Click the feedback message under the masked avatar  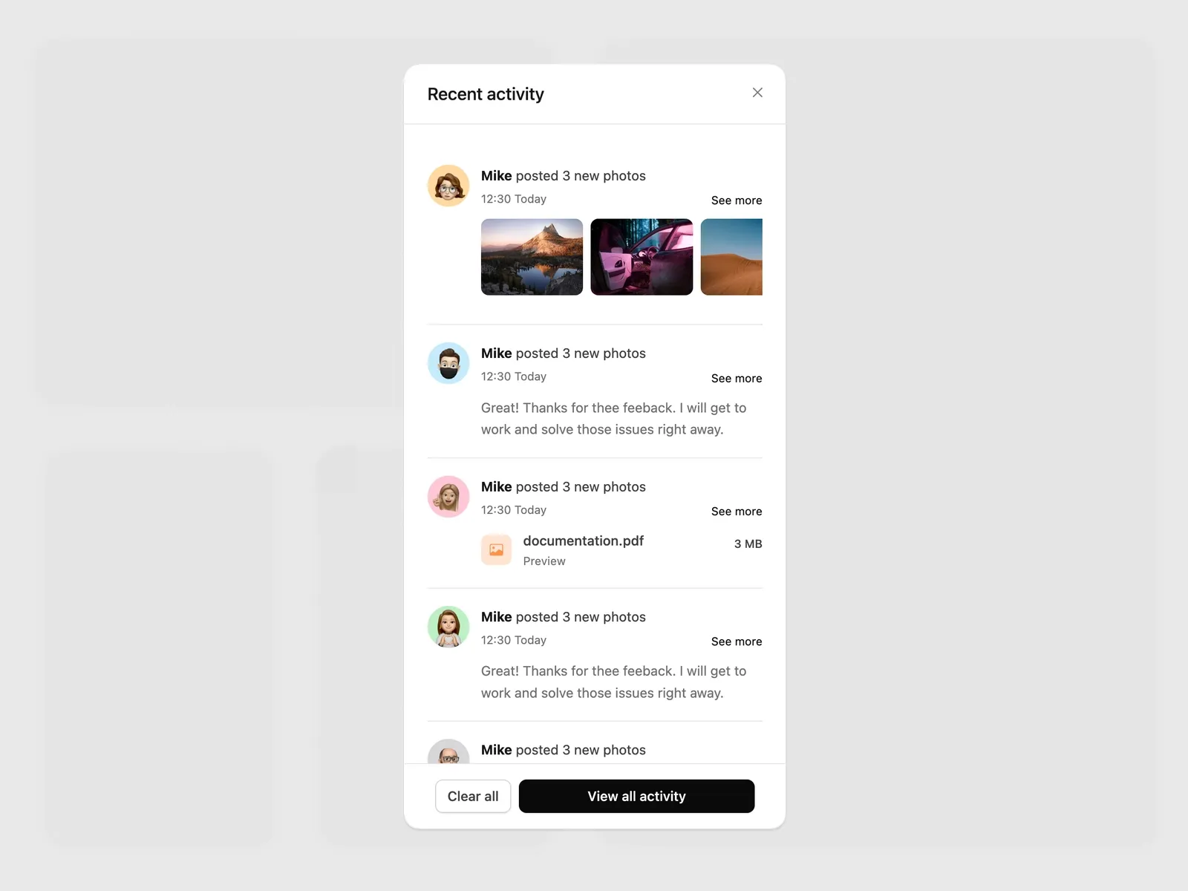click(613, 419)
